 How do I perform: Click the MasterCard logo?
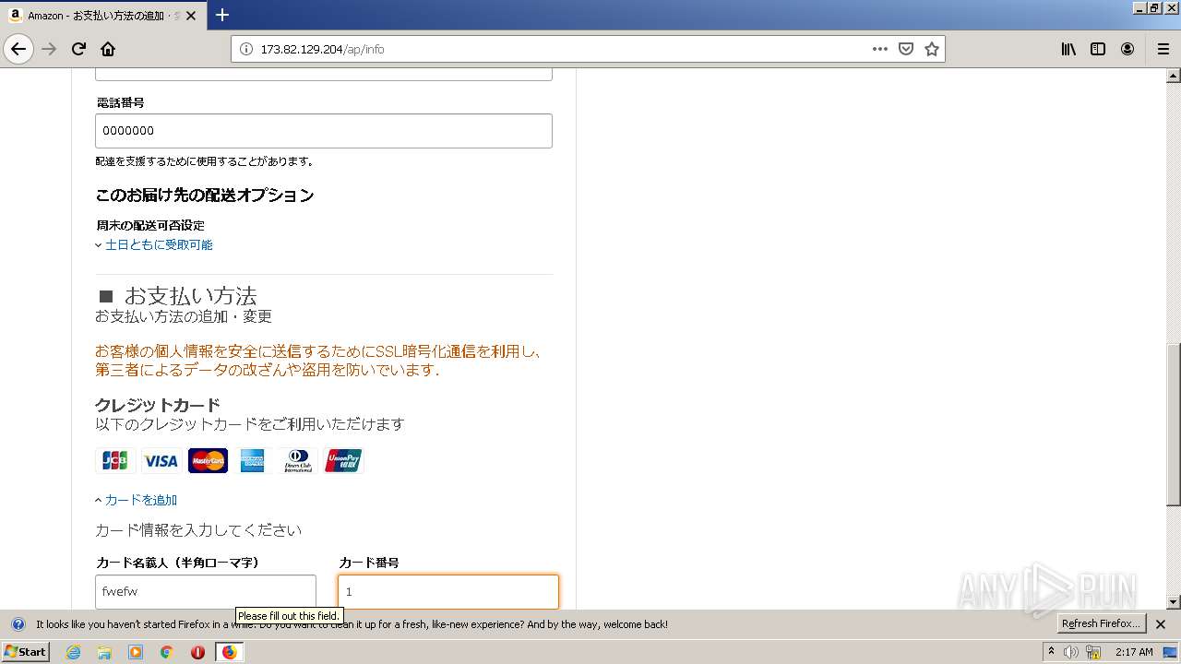point(208,460)
